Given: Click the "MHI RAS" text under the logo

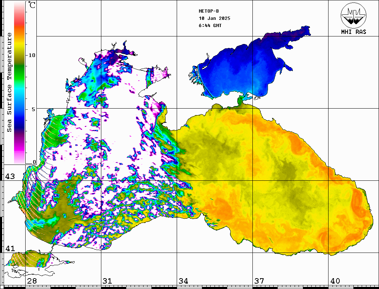Looking at the screenshot, I should pyautogui.click(x=353, y=32).
